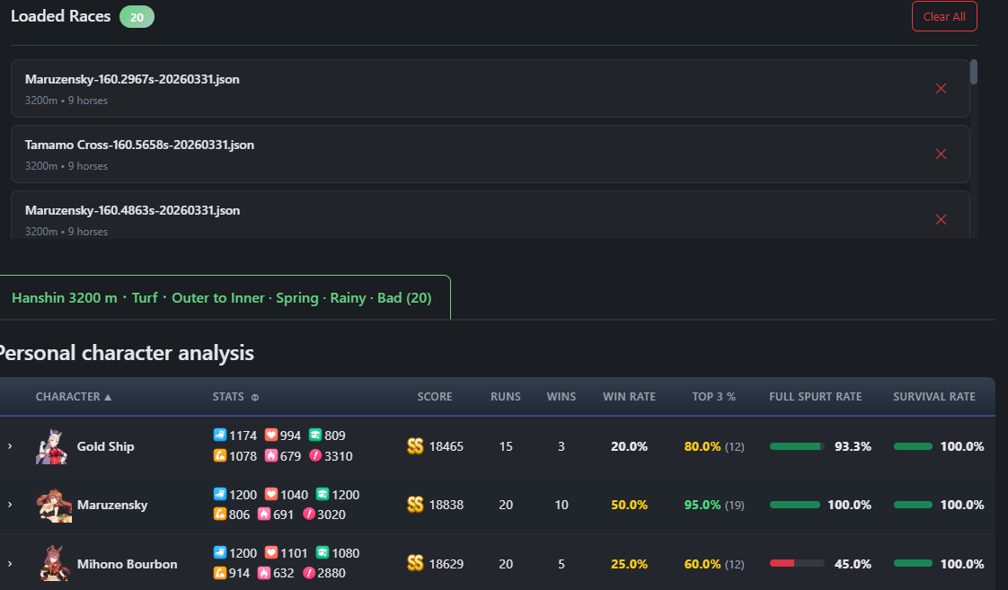The height and width of the screenshot is (590, 1008).
Task: Click Mihono Bourbon's character portrait
Action: [53, 564]
